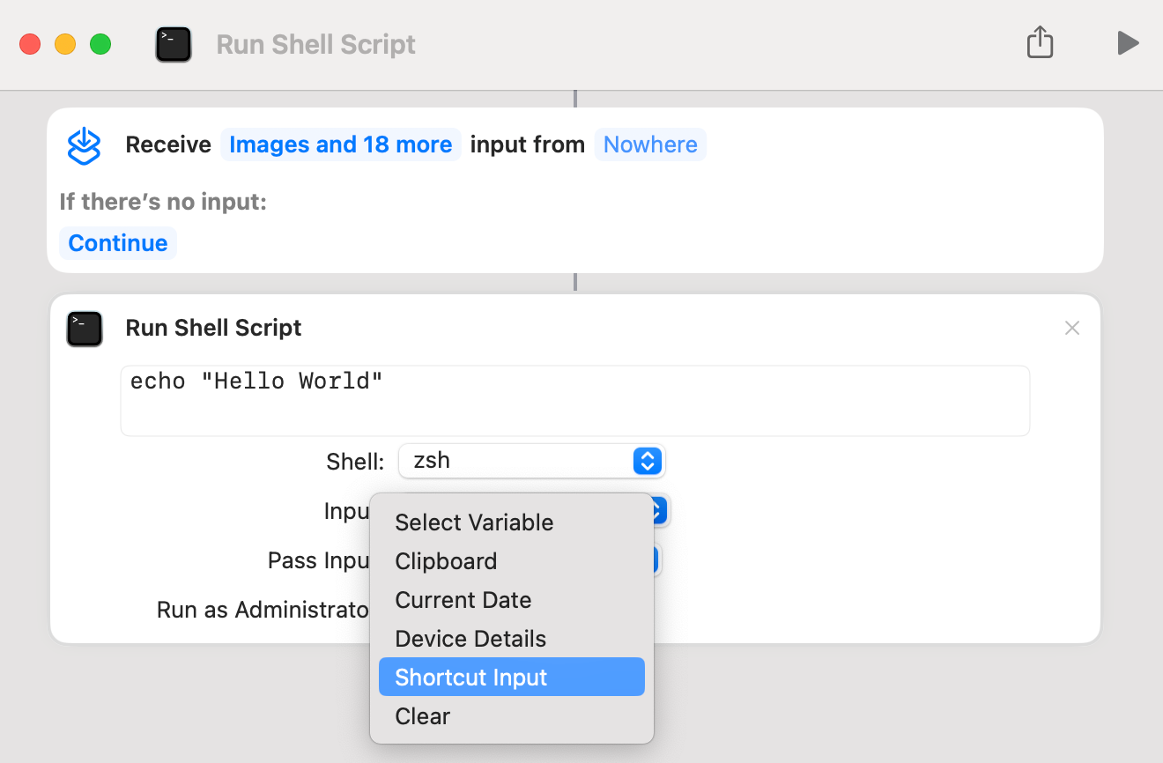Screen dimensions: 1163x763
Task: Pick 'Current Date' in the popup menu
Action: (463, 600)
